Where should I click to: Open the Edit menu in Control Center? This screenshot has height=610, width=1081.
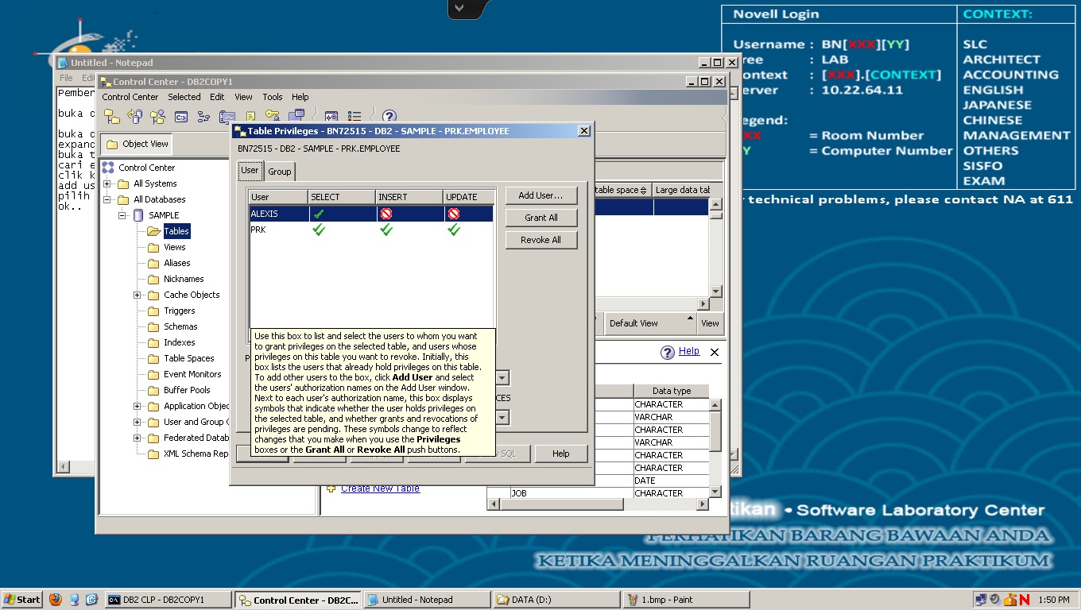tap(217, 97)
